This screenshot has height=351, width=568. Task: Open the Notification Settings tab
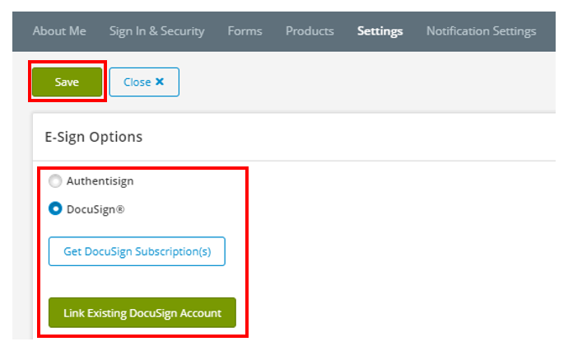[481, 31]
